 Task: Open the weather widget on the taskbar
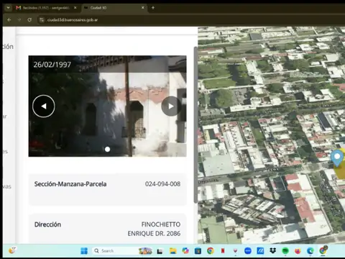[12, 250]
